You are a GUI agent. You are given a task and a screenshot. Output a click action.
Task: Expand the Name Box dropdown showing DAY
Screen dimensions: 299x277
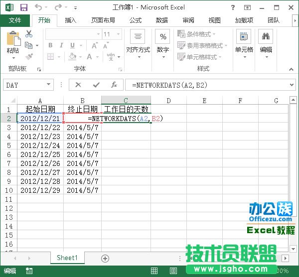(x=48, y=85)
